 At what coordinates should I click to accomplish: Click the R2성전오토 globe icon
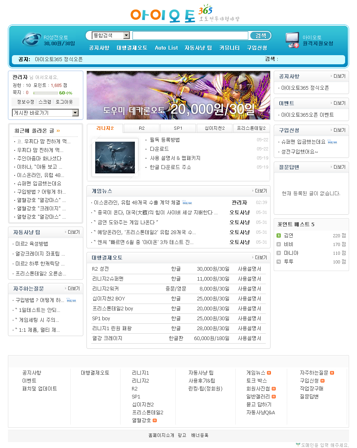coord(32,39)
